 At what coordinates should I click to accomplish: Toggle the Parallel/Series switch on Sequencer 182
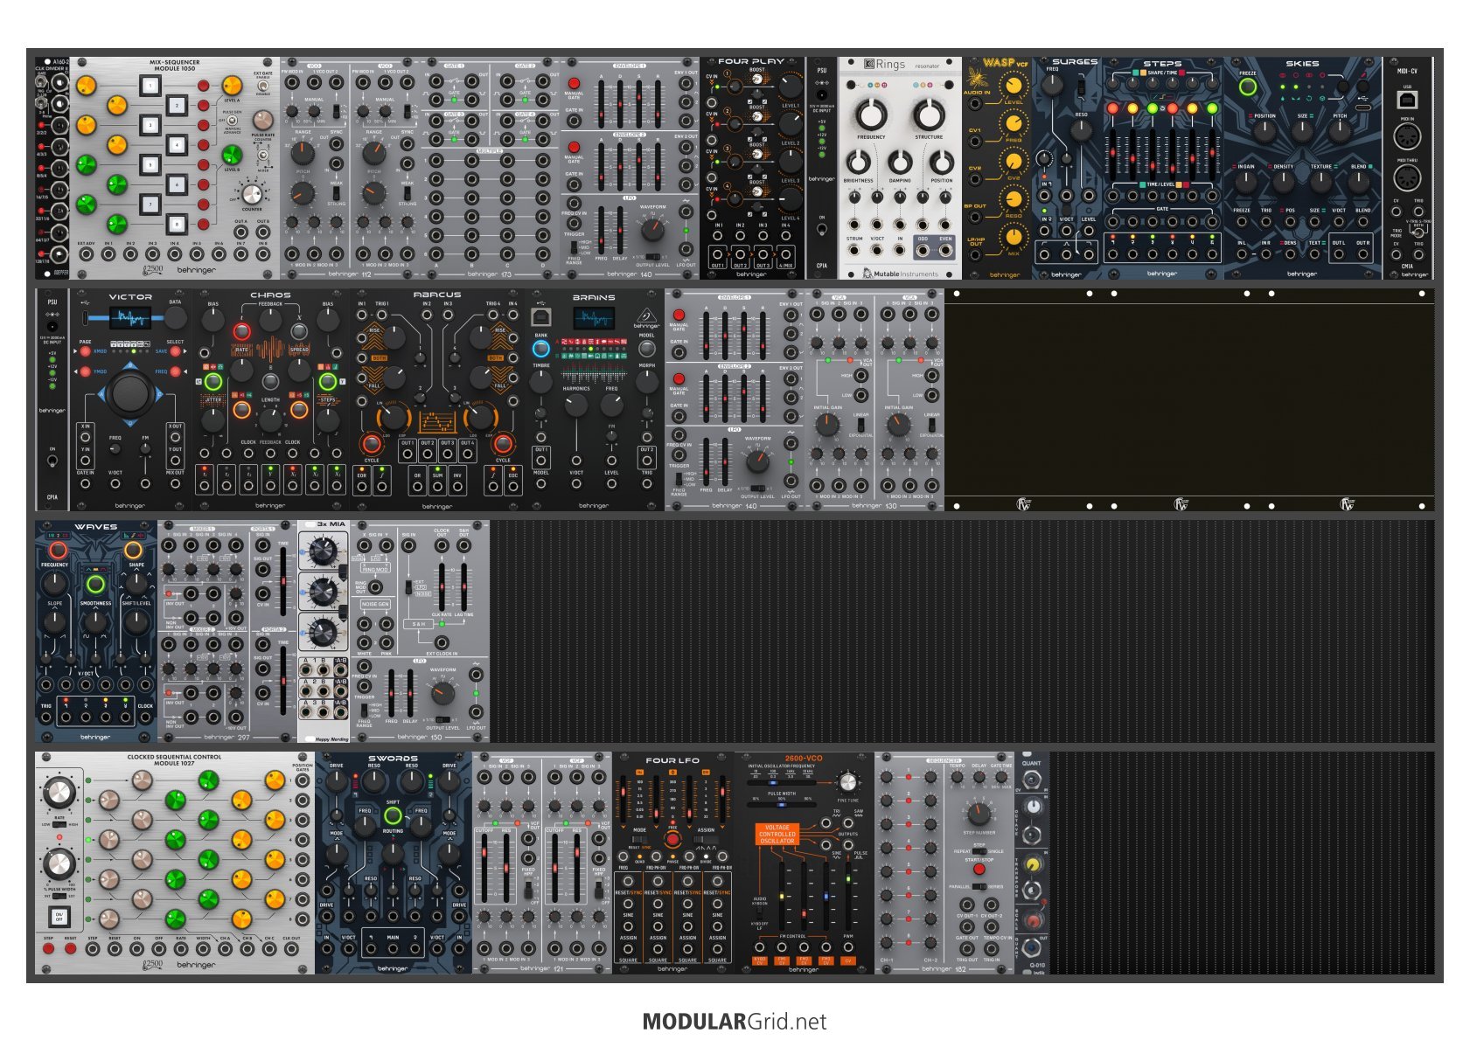[979, 886]
